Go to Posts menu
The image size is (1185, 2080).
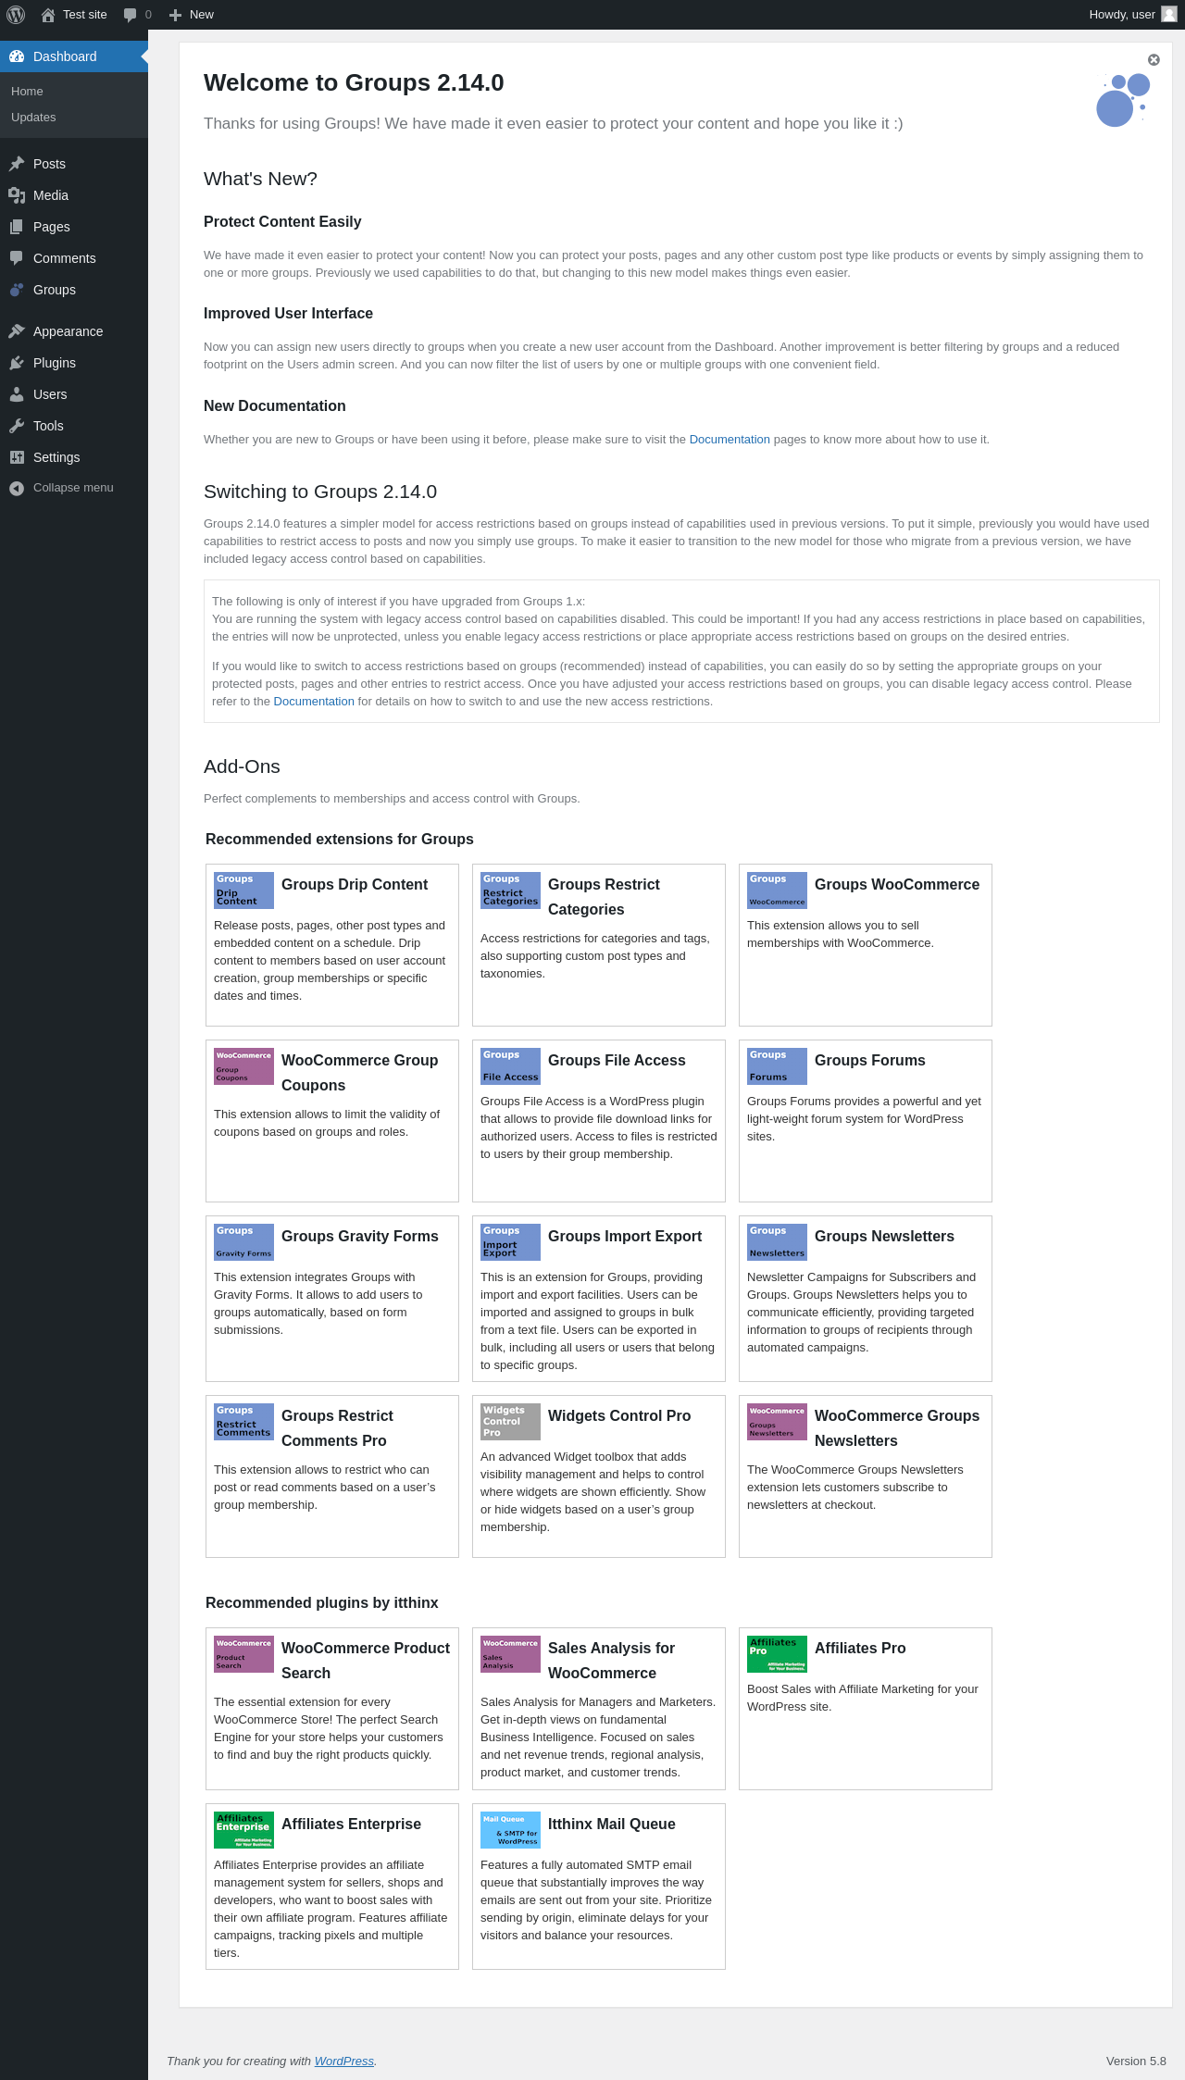[74, 164]
